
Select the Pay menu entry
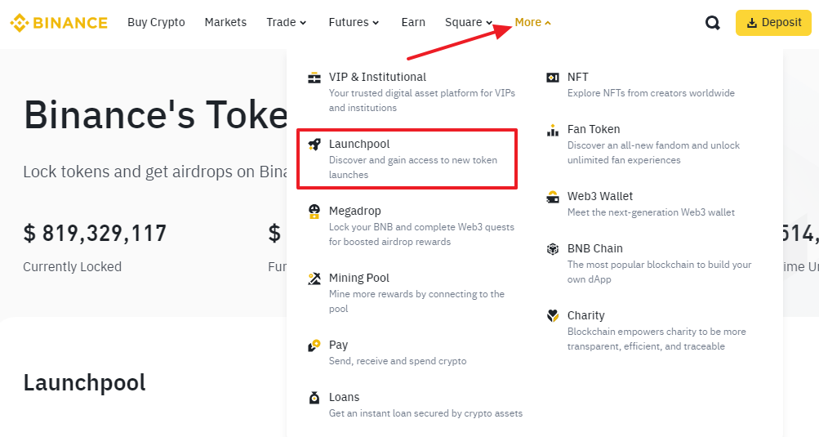(338, 346)
